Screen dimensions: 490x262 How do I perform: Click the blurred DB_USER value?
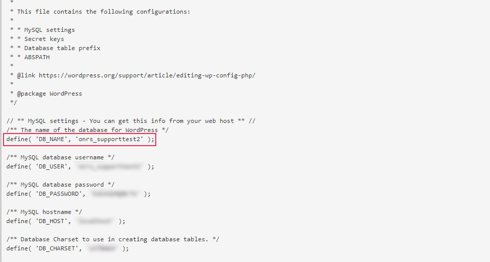pos(109,166)
